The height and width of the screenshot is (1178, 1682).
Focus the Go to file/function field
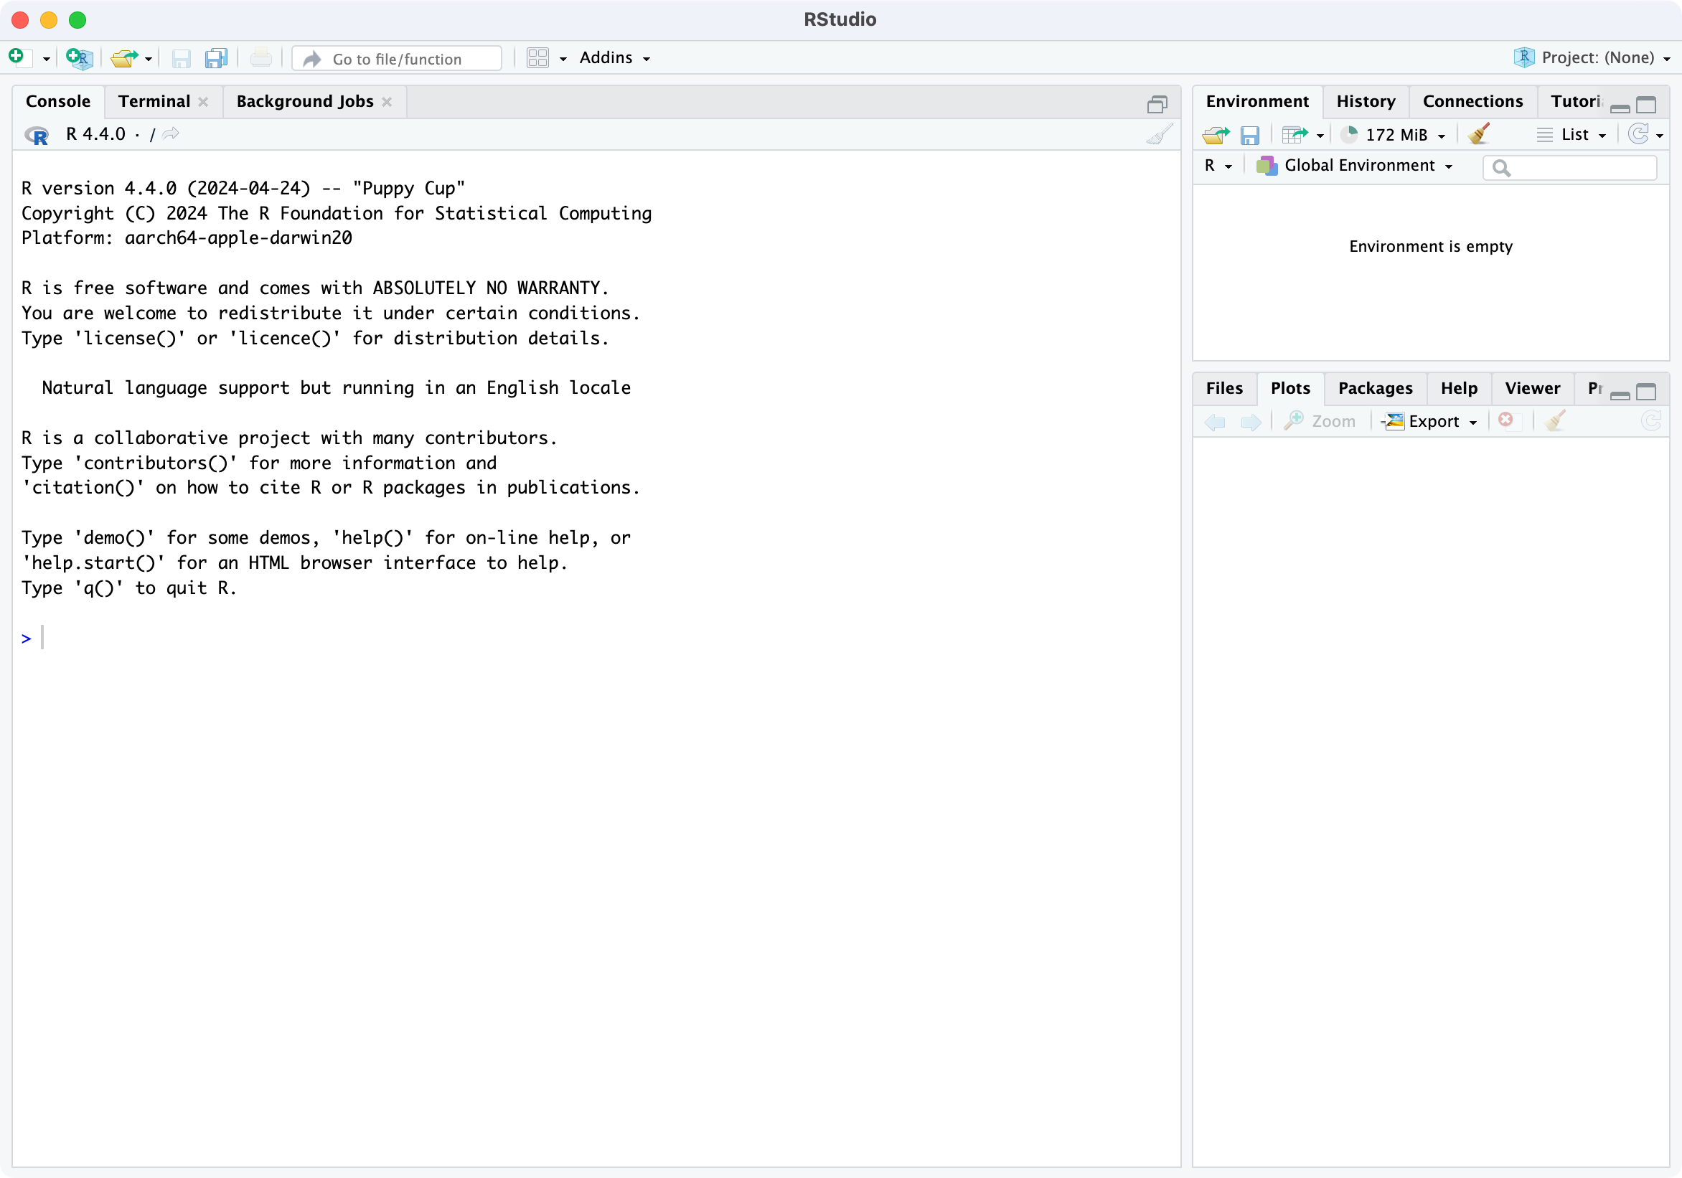point(397,59)
